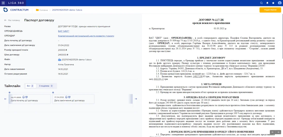Click timeline dot above the end date card

pos(53,92)
